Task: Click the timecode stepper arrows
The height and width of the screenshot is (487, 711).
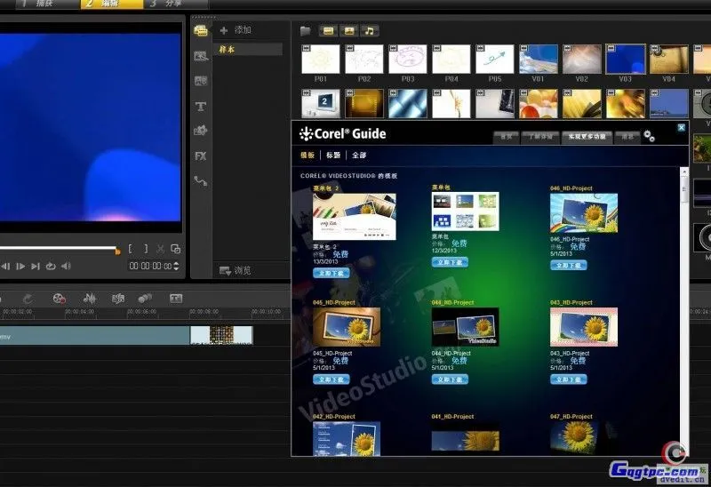Action: pos(176,266)
